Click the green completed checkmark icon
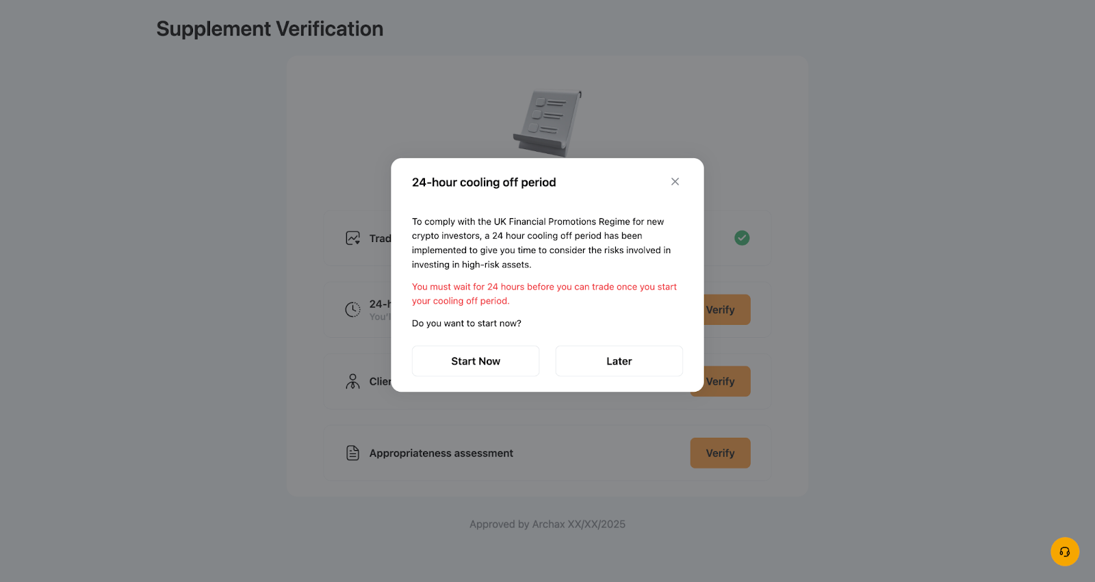 [x=742, y=238]
